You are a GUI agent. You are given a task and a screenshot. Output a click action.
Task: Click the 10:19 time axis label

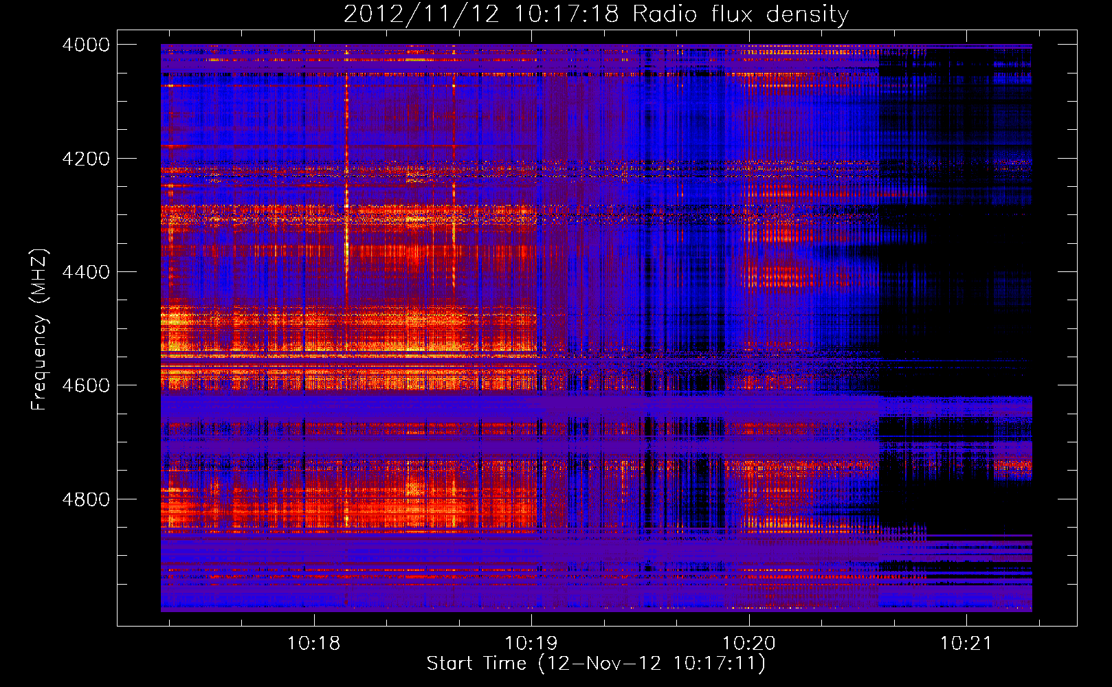click(x=531, y=644)
